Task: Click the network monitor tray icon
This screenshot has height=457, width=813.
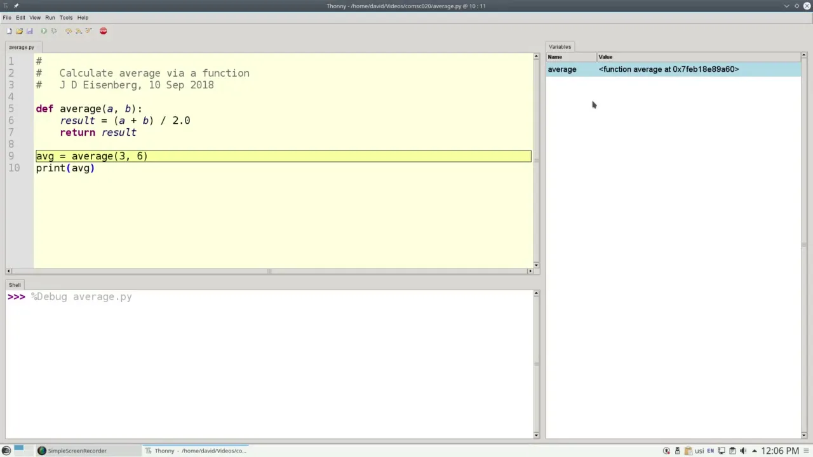Action: tap(722, 451)
